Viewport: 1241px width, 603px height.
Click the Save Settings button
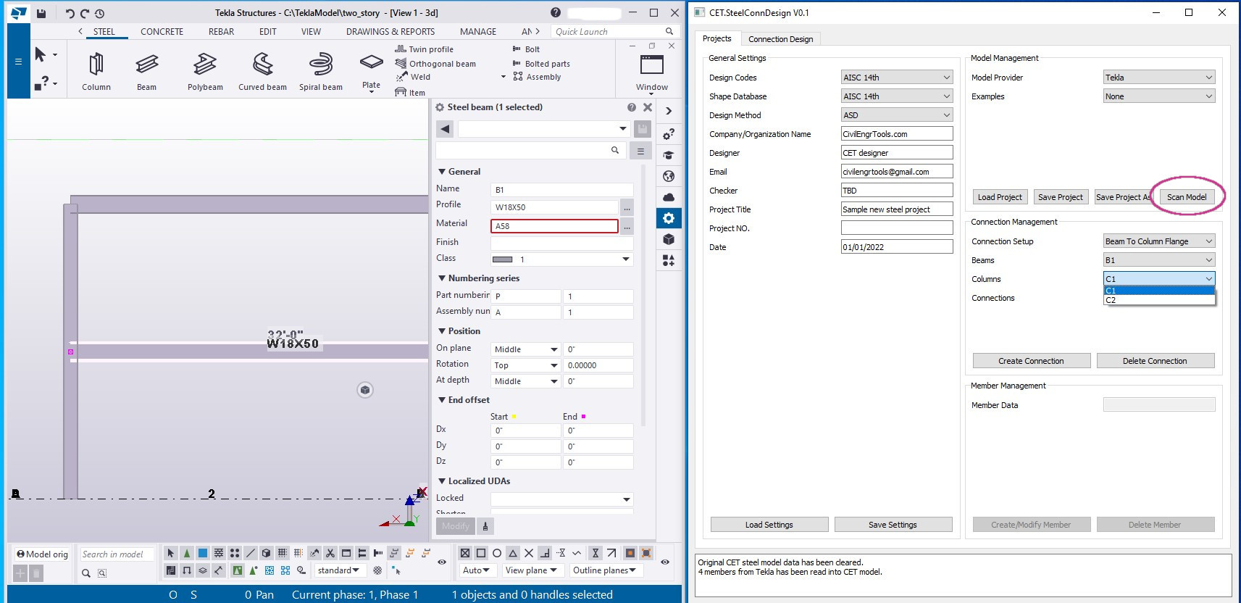[x=893, y=525]
